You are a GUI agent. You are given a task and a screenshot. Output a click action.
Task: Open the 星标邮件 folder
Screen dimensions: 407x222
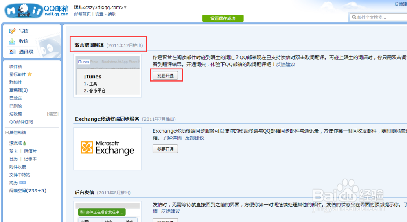(x=18, y=75)
